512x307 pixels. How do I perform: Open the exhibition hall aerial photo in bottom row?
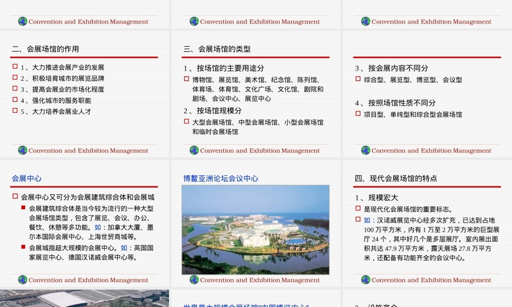[x=84, y=298]
